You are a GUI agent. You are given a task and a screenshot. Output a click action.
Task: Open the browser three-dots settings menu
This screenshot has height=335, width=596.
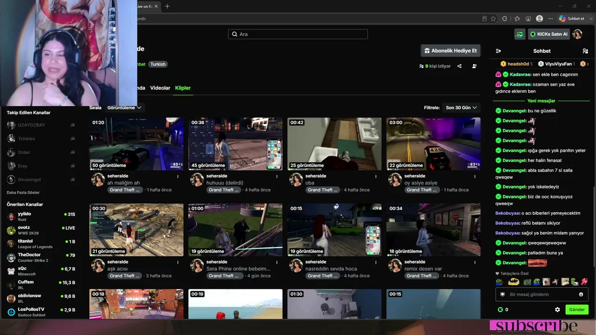551,19
